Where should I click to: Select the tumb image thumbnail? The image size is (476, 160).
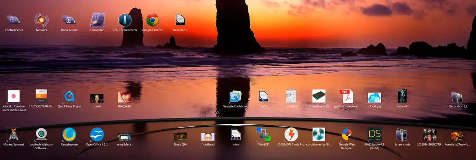[x=97, y=98]
